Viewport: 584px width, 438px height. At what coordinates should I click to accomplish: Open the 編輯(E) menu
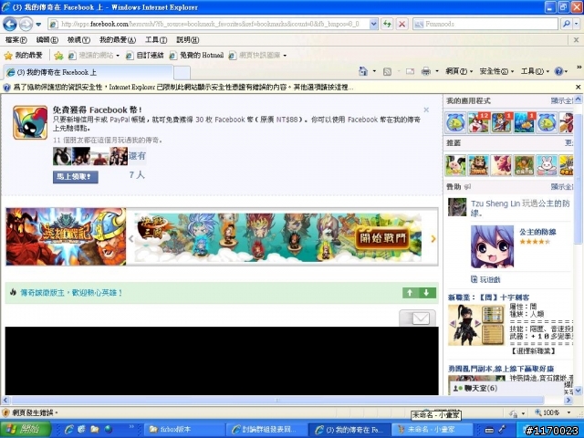47,39
